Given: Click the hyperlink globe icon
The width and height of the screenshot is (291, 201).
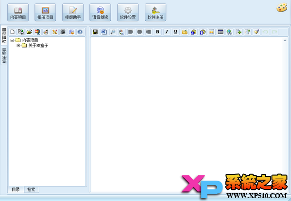Looking at the screenshot, I should (229, 32).
